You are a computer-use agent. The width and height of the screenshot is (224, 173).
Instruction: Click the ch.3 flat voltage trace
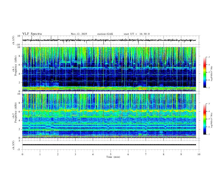109,145
